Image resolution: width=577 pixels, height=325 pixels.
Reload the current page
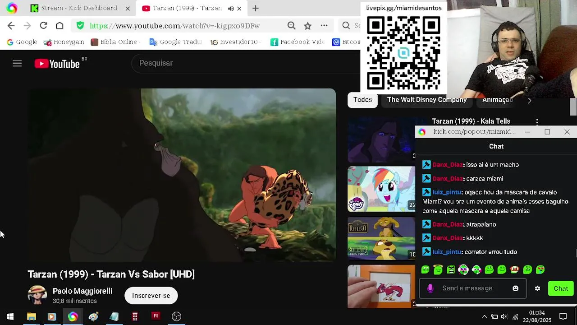coord(43,26)
